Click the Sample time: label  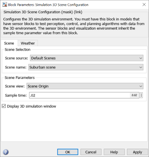coord(16,95)
